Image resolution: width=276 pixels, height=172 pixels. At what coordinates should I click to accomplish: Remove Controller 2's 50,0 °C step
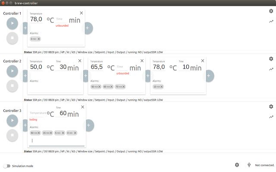(x=80, y=61)
